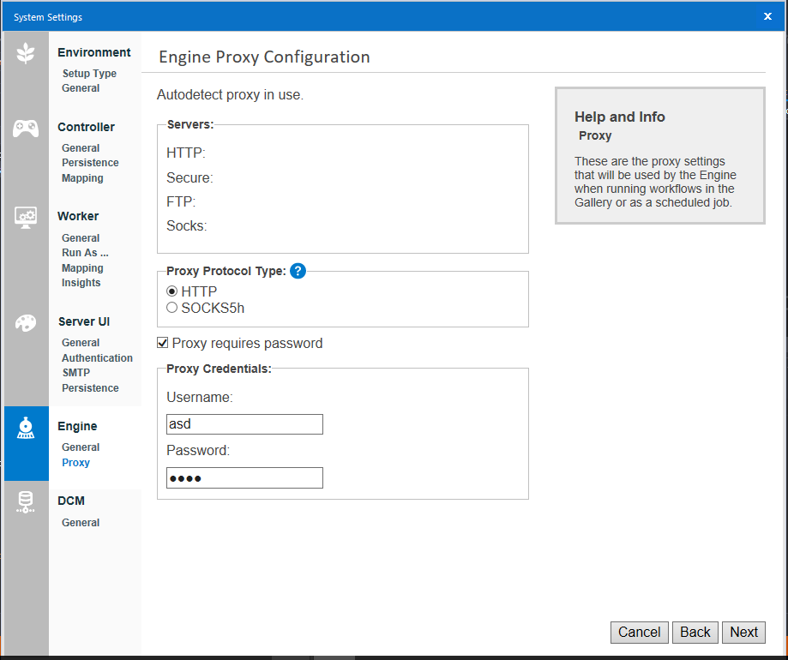Open the Setup Type page

coord(89,74)
